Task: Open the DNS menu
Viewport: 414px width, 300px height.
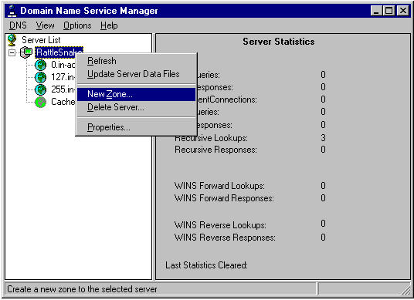Action: pyautogui.click(x=18, y=25)
